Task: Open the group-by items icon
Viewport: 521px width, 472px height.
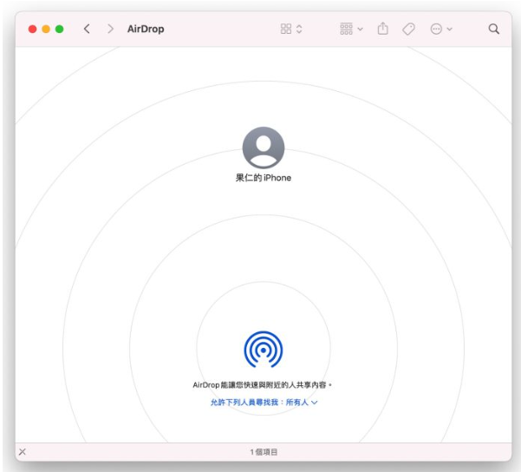Action: pyautogui.click(x=346, y=29)
